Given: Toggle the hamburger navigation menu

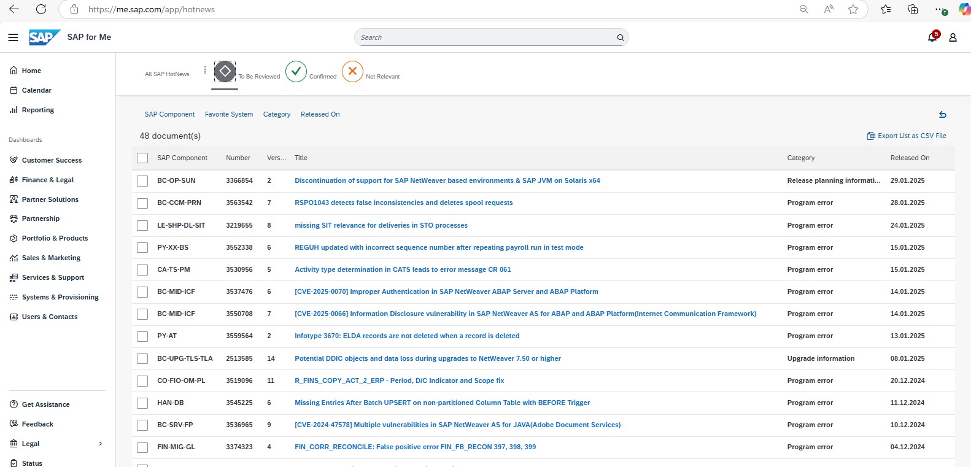Looking at the screenshot, I should (x=13, y=37).
